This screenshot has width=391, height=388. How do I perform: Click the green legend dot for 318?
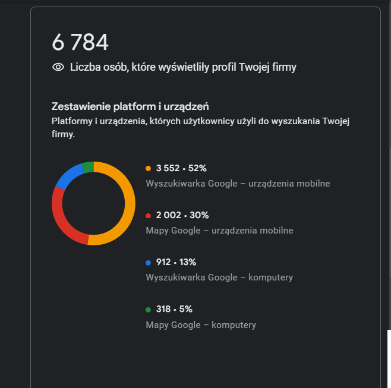148,310
